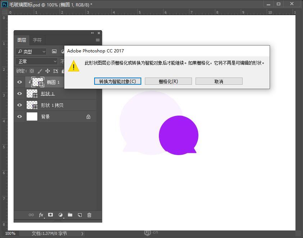Create a new group in Layers panel
The height and width of the screenshot is (238, 303).
[70, 215]
